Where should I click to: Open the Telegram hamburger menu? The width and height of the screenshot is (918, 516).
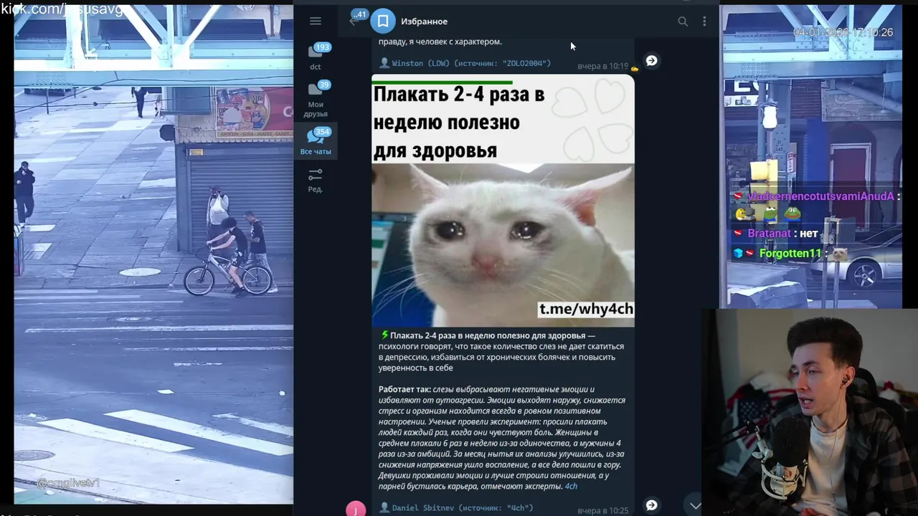tap(316, 21)
